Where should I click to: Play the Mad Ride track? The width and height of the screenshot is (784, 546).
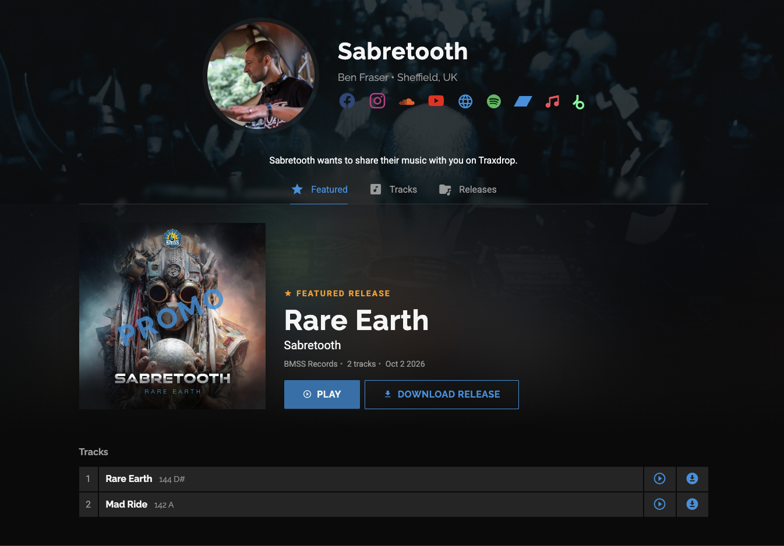(x=659, y=505)
